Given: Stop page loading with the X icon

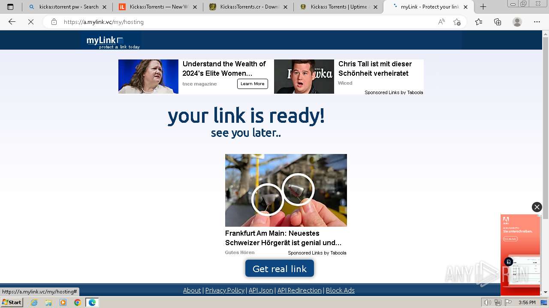Looking at the screenshot, I should (x=31, y=22).
